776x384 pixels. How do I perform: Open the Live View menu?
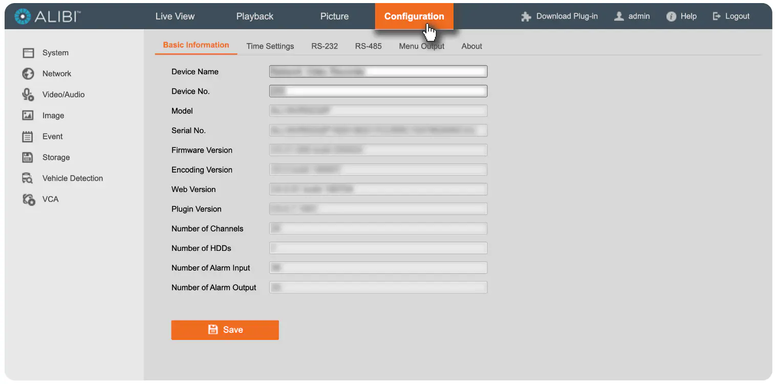coord(175,16)
